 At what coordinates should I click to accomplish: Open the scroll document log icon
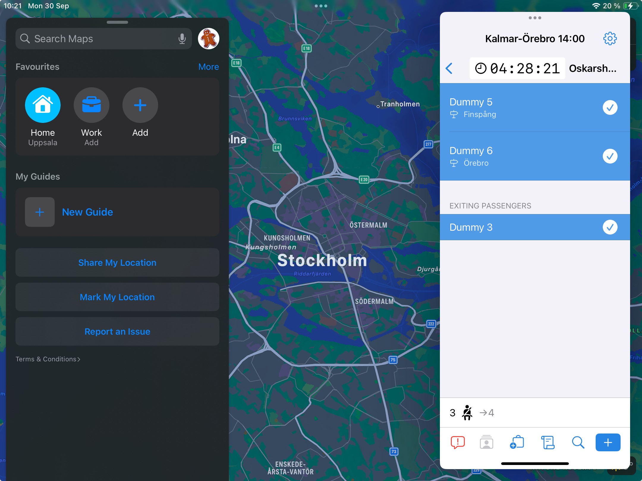[548, 442]
